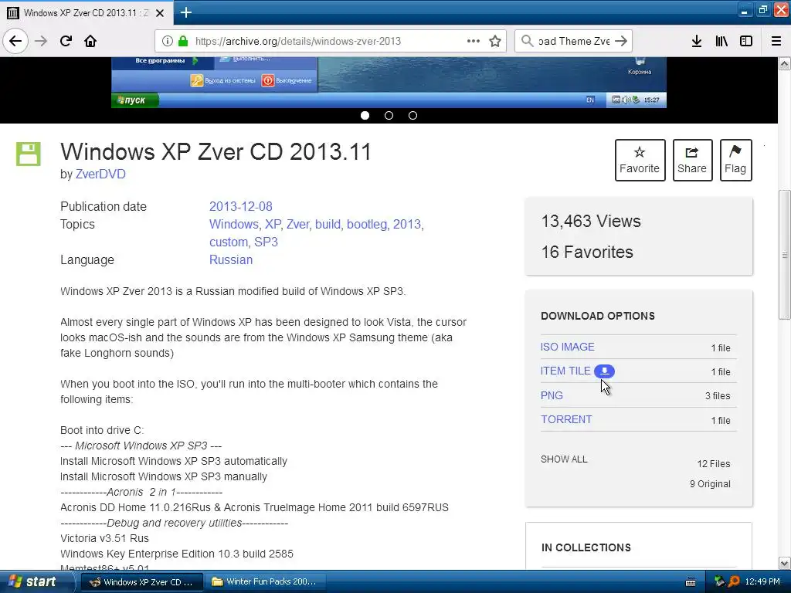Open the custom topic link
The width and height of the screenshot is (791, 593).
pyautogui.click(x=229, y=242)
